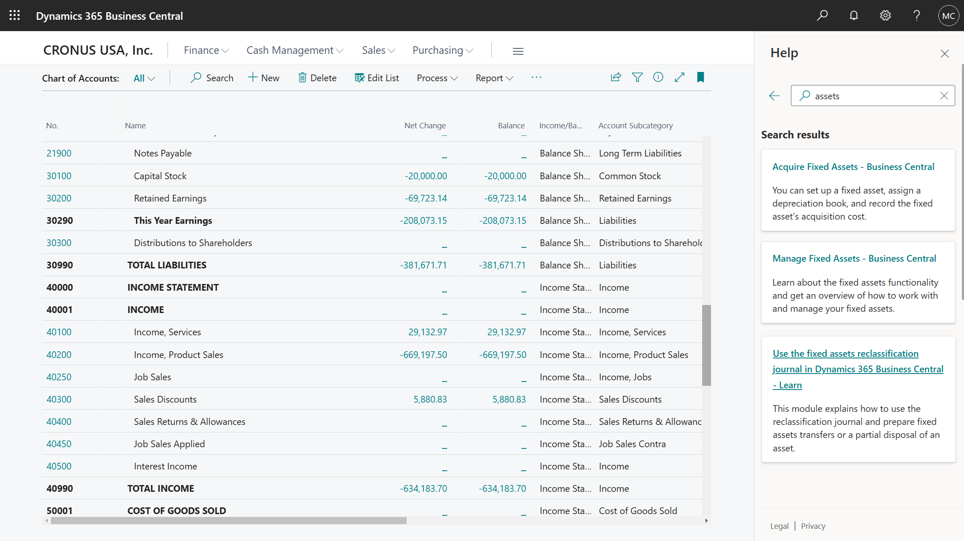Click the Settings gear icon at top right

885,15
